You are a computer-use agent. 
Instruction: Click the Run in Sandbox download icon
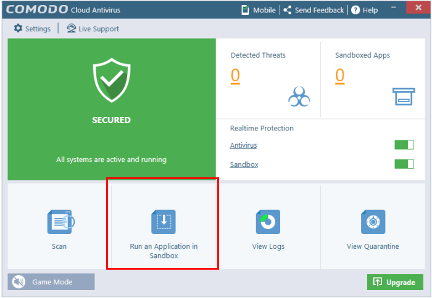pyautogui.click(x=164, y=222)
